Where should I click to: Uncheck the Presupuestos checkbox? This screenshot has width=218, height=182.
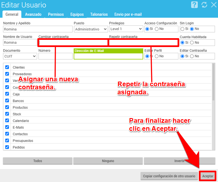(7, 141)
